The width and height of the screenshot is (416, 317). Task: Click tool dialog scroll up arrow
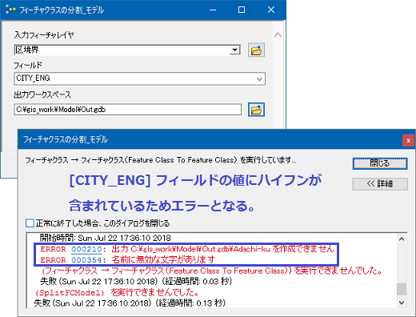click(278, 35)
